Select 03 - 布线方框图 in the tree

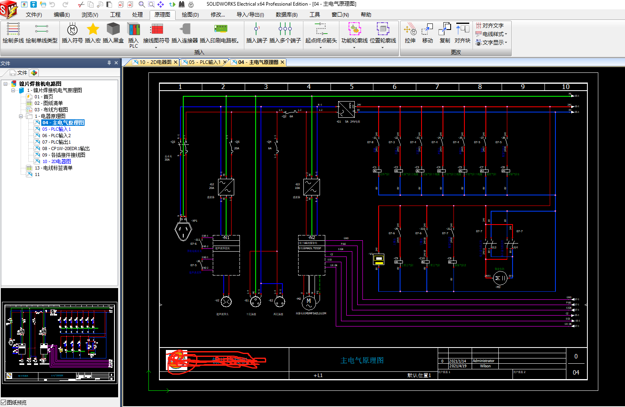coord(51,110)
